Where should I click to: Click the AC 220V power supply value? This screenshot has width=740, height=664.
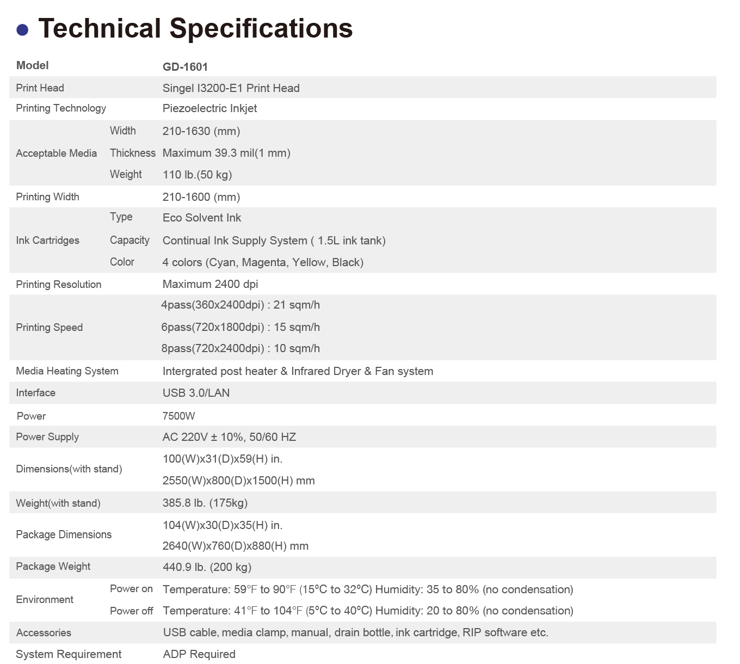(x=229, y=437)
